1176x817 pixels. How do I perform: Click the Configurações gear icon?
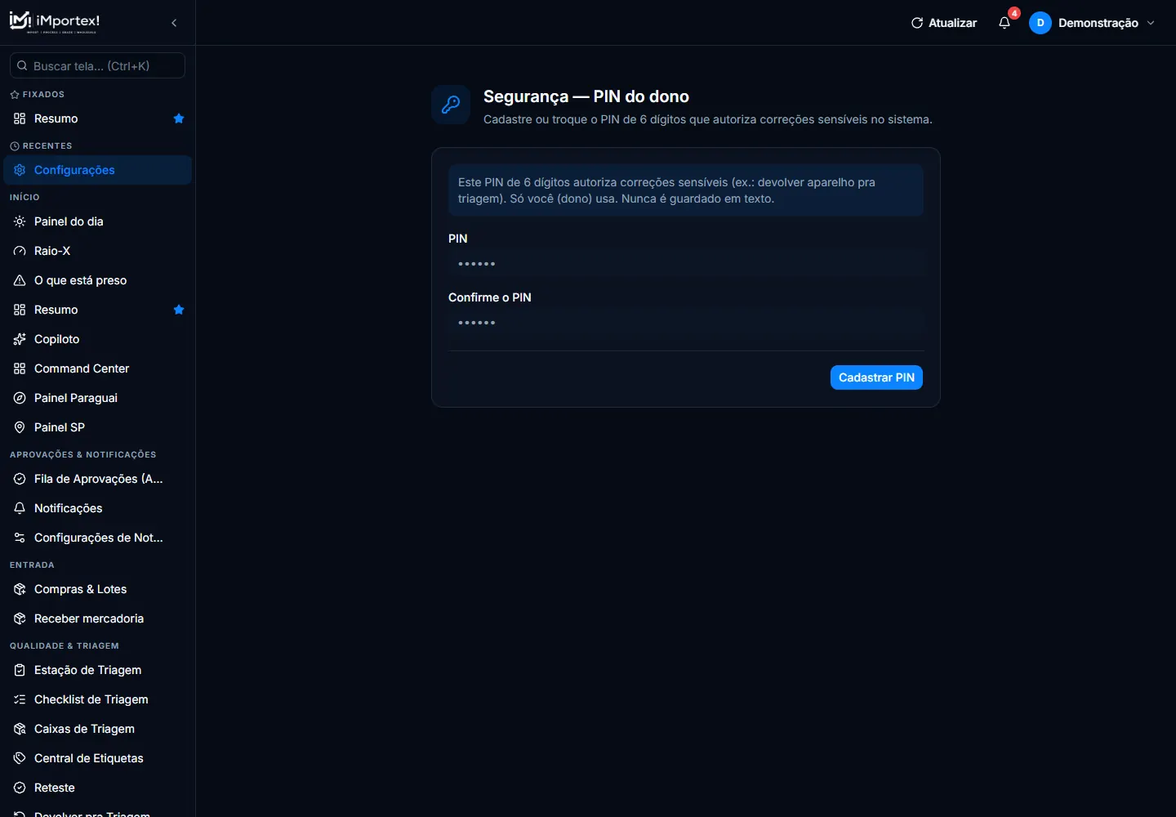coord(20,170)
